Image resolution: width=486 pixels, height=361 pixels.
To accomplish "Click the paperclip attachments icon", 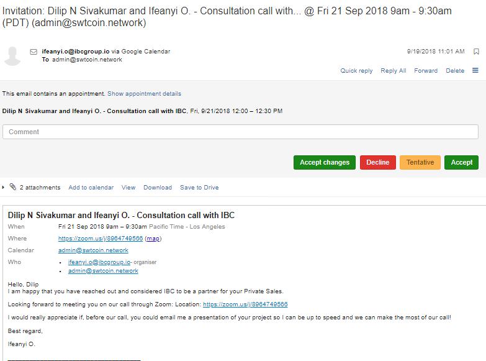I will [x=12, y=187].
